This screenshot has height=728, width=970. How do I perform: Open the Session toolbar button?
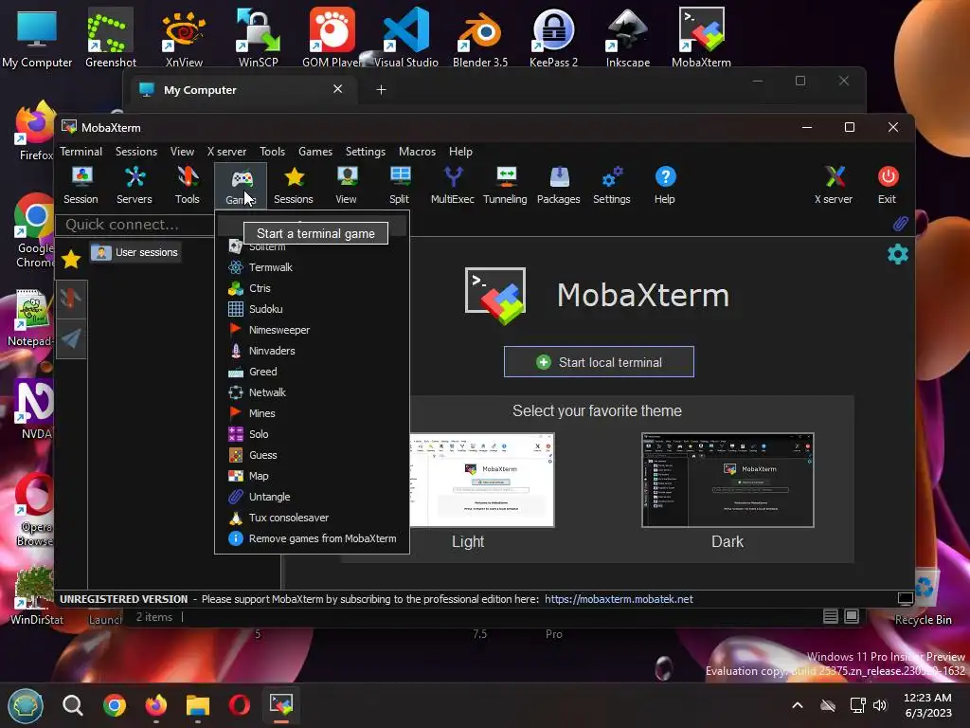[x=81, y=185]
